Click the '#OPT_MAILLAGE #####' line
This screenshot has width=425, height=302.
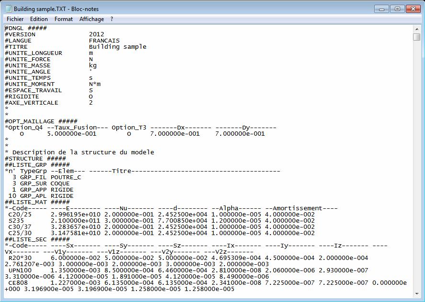pyautogui.click(x=41, y=121)
